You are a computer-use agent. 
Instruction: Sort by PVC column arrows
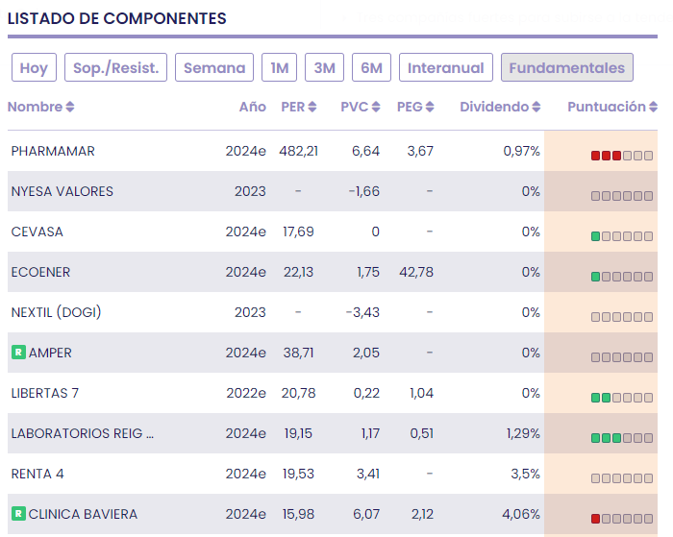coord(376,108)
